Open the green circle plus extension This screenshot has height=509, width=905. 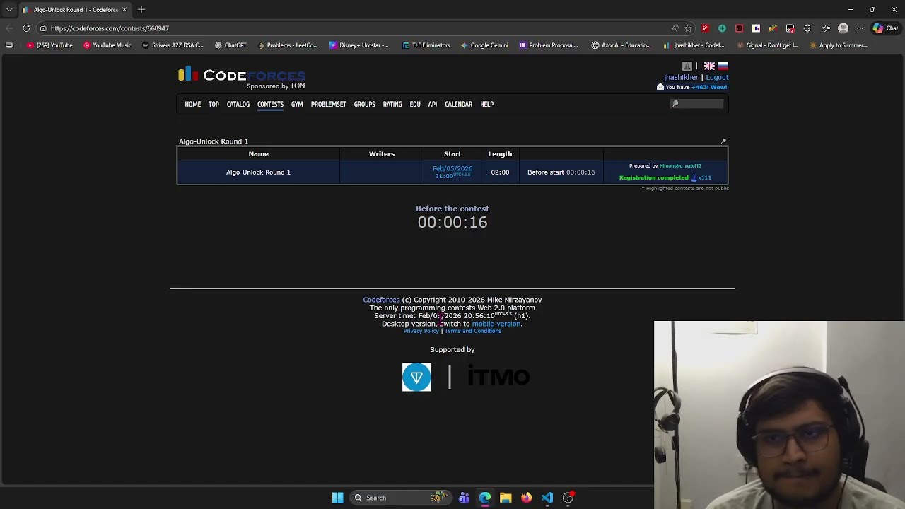coord(722,28)
